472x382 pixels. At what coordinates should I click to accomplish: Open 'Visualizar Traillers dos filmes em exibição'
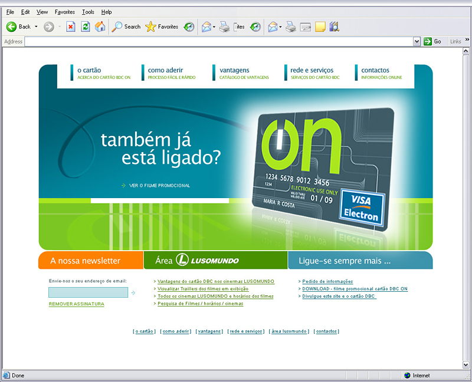[x=203, y=289]
